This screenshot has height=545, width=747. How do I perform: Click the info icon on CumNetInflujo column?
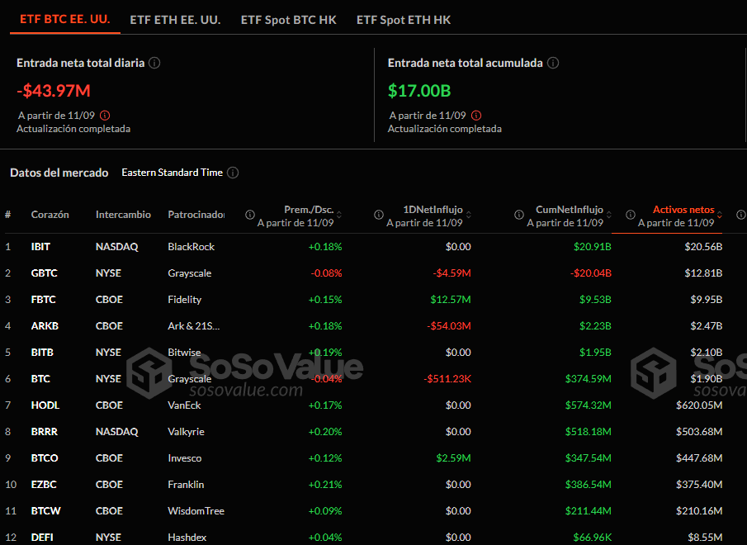coord(518,215)
